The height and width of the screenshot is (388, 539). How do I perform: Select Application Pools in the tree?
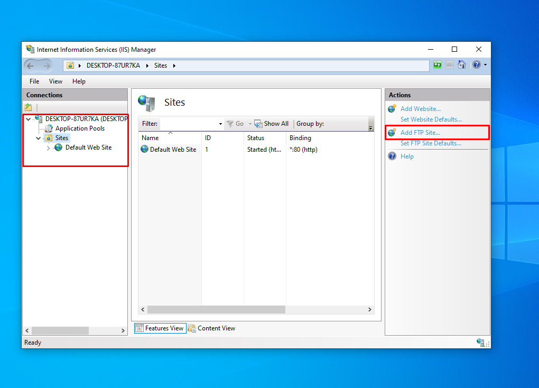coord(80,128)
